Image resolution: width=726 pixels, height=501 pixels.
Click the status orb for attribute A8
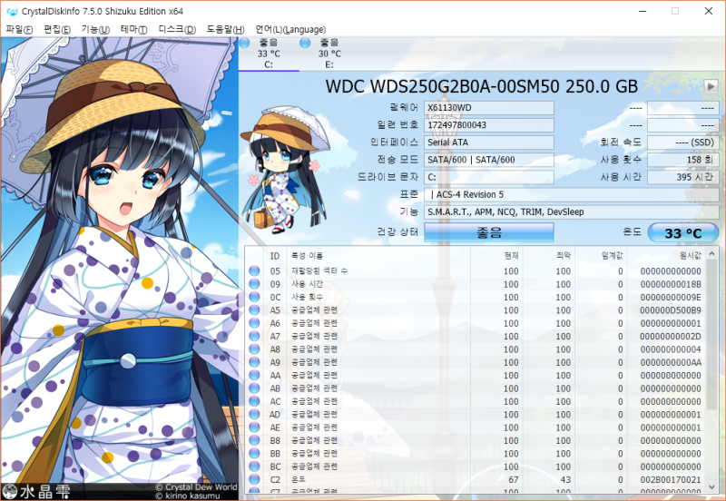[254, 349]
